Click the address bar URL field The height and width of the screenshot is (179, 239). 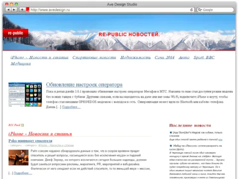pyautogui.click(x=110, y=10)
